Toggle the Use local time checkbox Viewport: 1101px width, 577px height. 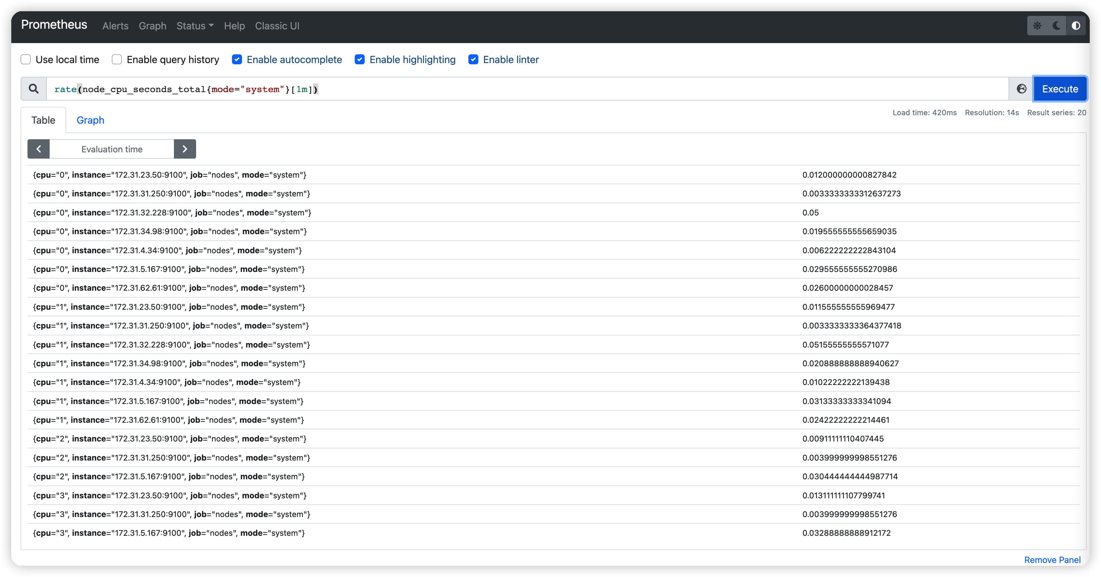coord(26,59)
